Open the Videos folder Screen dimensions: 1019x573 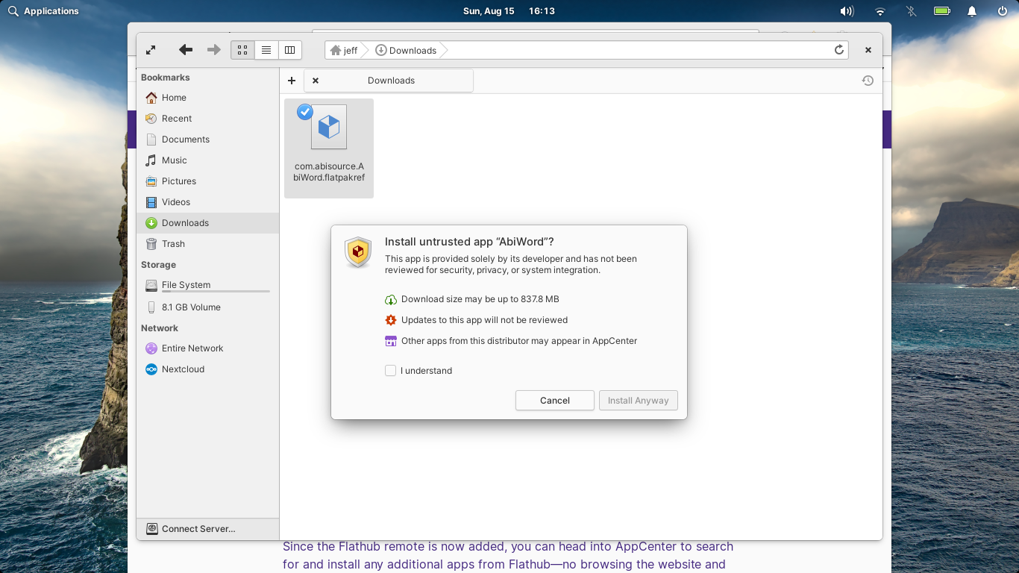click(207, 202)
